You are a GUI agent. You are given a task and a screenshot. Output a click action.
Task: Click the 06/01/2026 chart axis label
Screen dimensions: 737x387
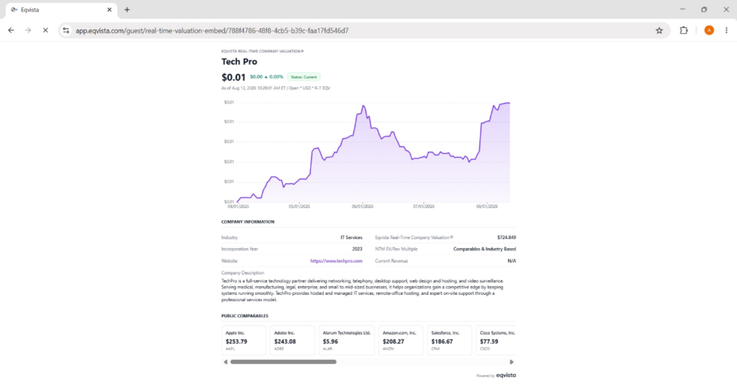coord(363,206)
